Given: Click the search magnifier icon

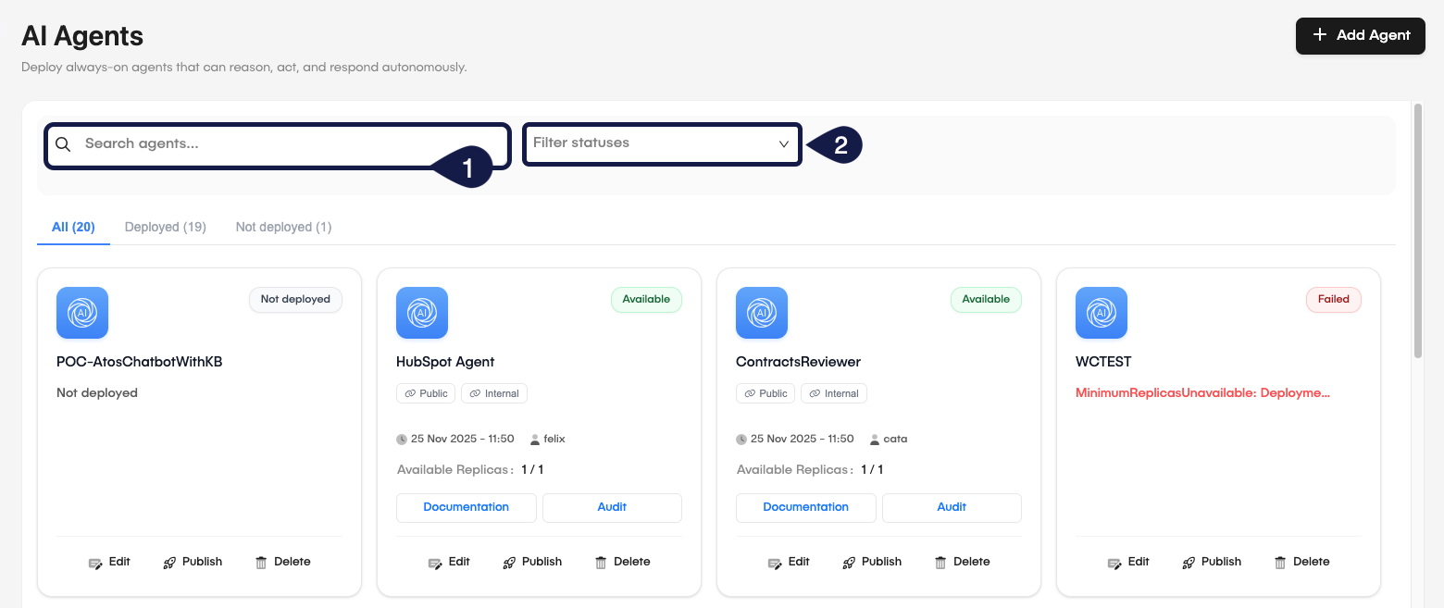Looking at the screenshot, I should pyautogui.click(x=62, y=143).
